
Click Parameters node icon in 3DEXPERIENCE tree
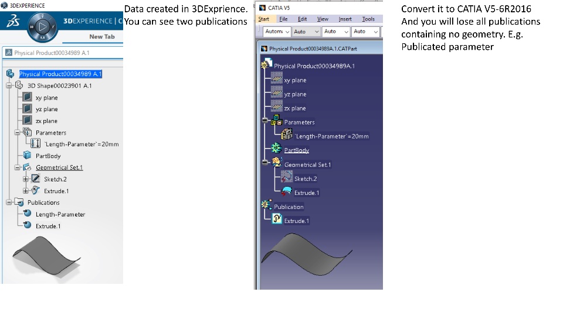click(x=28, y=132)
